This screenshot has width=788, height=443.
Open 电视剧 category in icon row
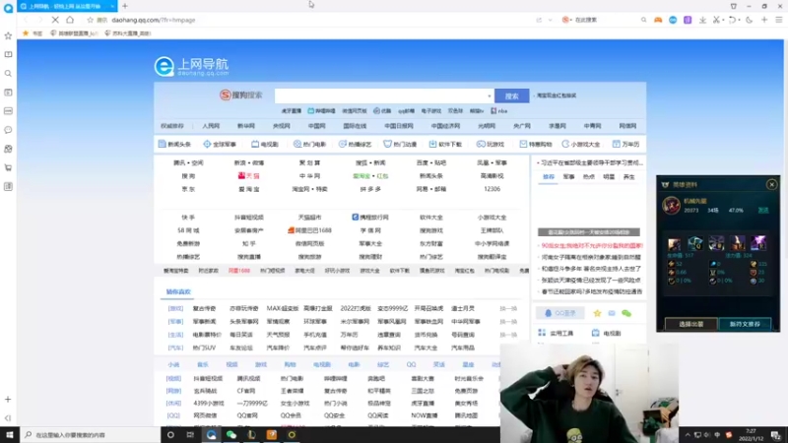click(265, 144)
